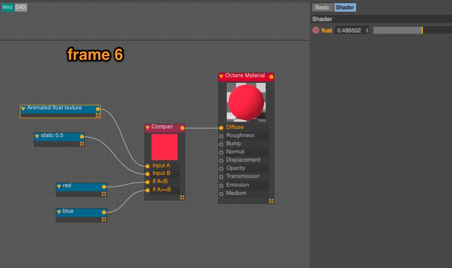Collapse the blue node triangle

[59, 212]
